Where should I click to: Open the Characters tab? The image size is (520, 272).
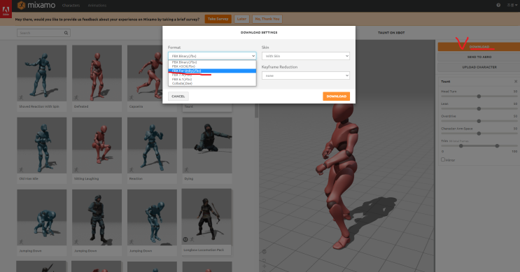[71, 6]
